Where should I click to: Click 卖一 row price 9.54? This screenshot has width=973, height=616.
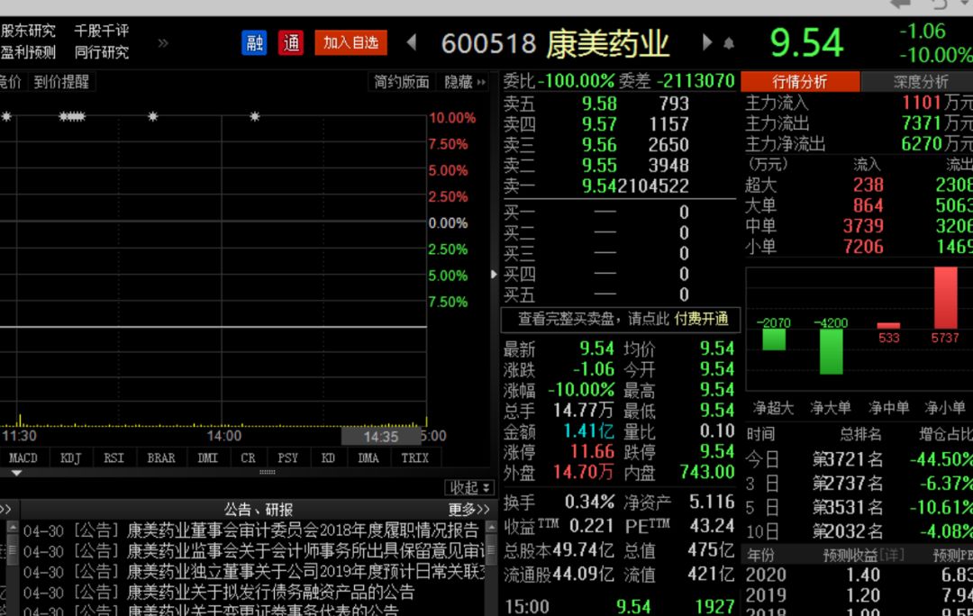click(x=598, y=186)
